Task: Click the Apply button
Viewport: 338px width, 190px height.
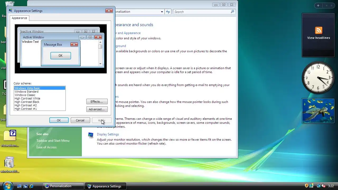Action: (x=102, y=120)
